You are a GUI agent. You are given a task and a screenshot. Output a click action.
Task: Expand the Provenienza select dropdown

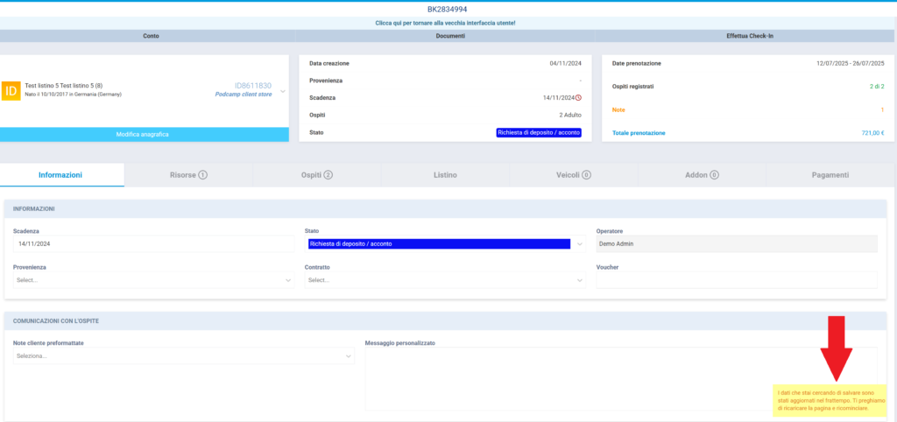coord(153,280)
